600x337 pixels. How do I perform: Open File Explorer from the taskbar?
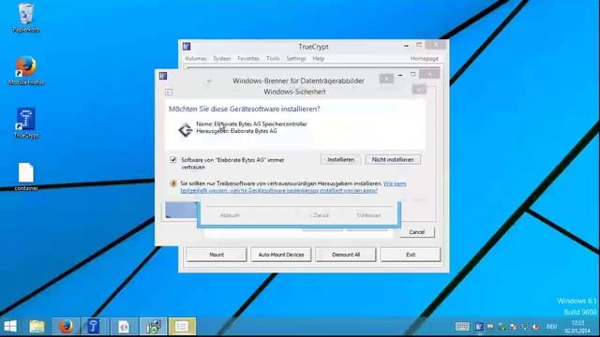pos(37,327)
